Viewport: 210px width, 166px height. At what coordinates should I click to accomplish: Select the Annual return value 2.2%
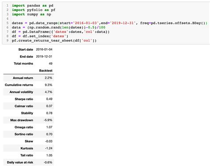pyautogui.click(x=49, y=78)
